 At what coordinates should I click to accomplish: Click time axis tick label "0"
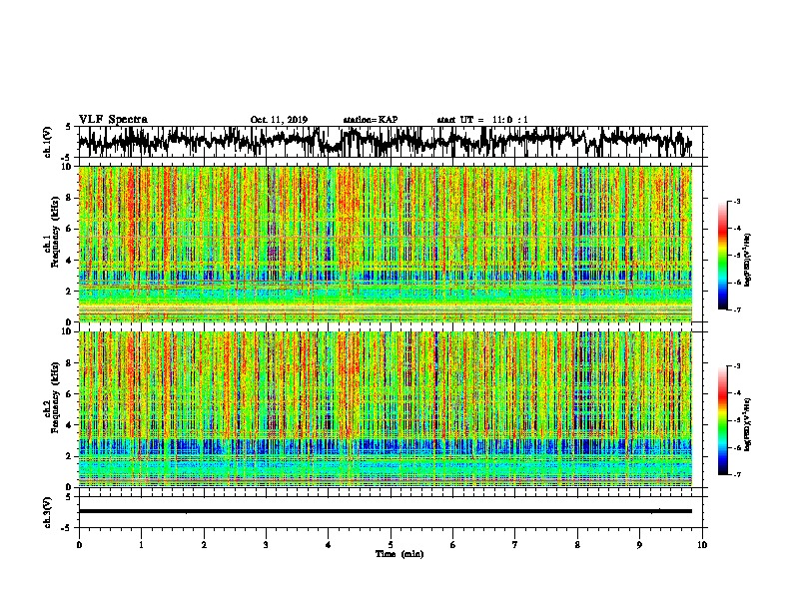[x=79, y=545]
